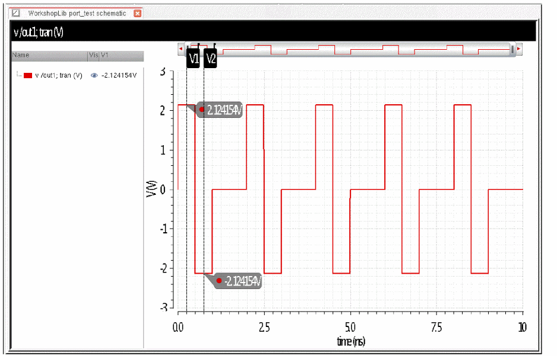The height and width of the screenshot is (356, 557).
Task: Click the 7.5 tick label on time axis
Action: tap(436, 327)
